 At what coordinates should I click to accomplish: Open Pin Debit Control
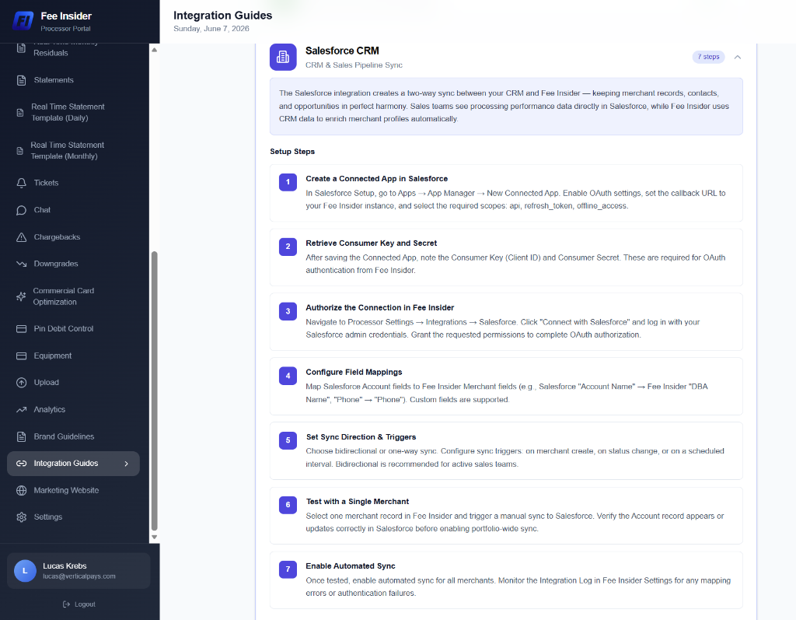click(73, 329)
